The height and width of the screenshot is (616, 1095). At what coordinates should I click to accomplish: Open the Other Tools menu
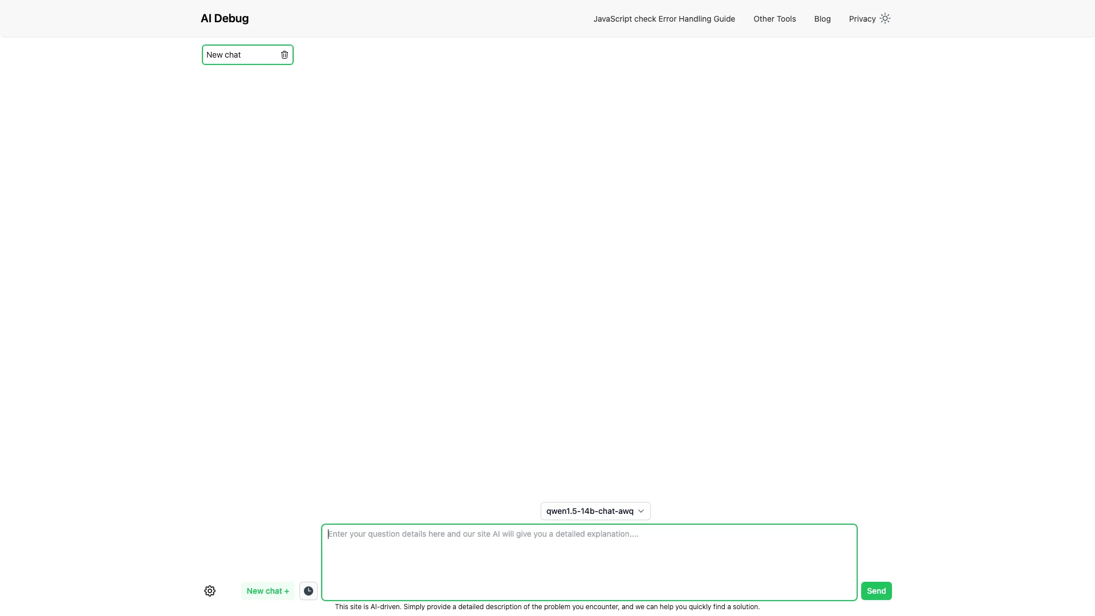774,18
